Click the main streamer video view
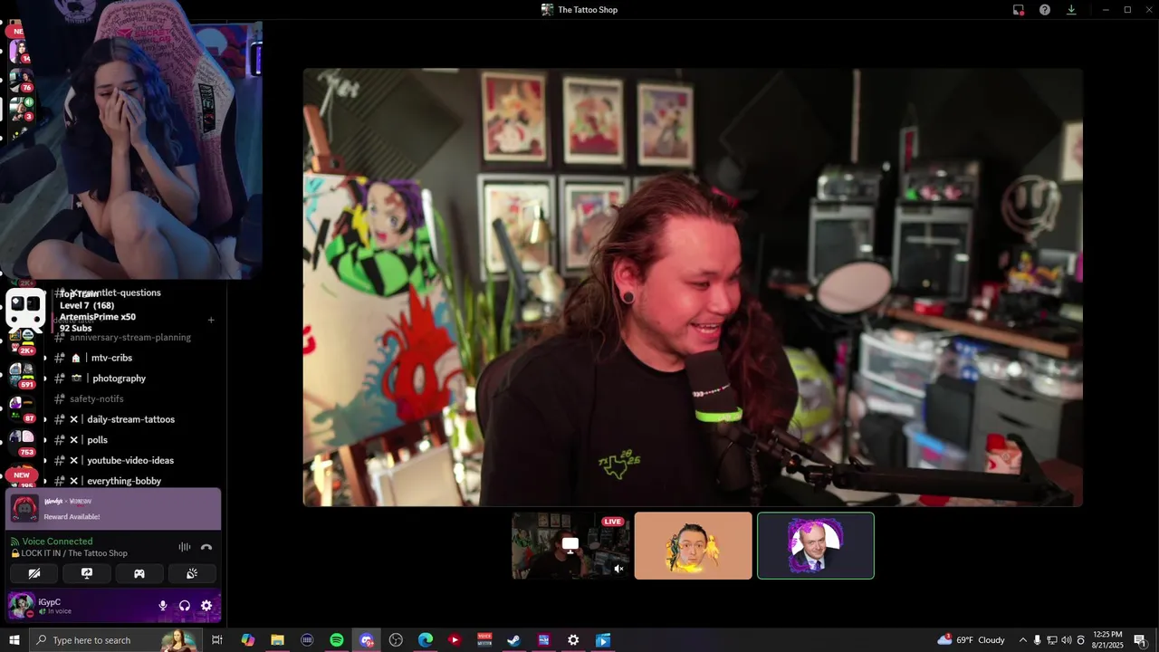 click(x=693, y=287)
